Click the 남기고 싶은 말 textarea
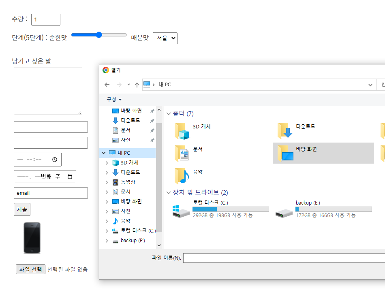This screenshot has width=385, height=290. point(48,91)
